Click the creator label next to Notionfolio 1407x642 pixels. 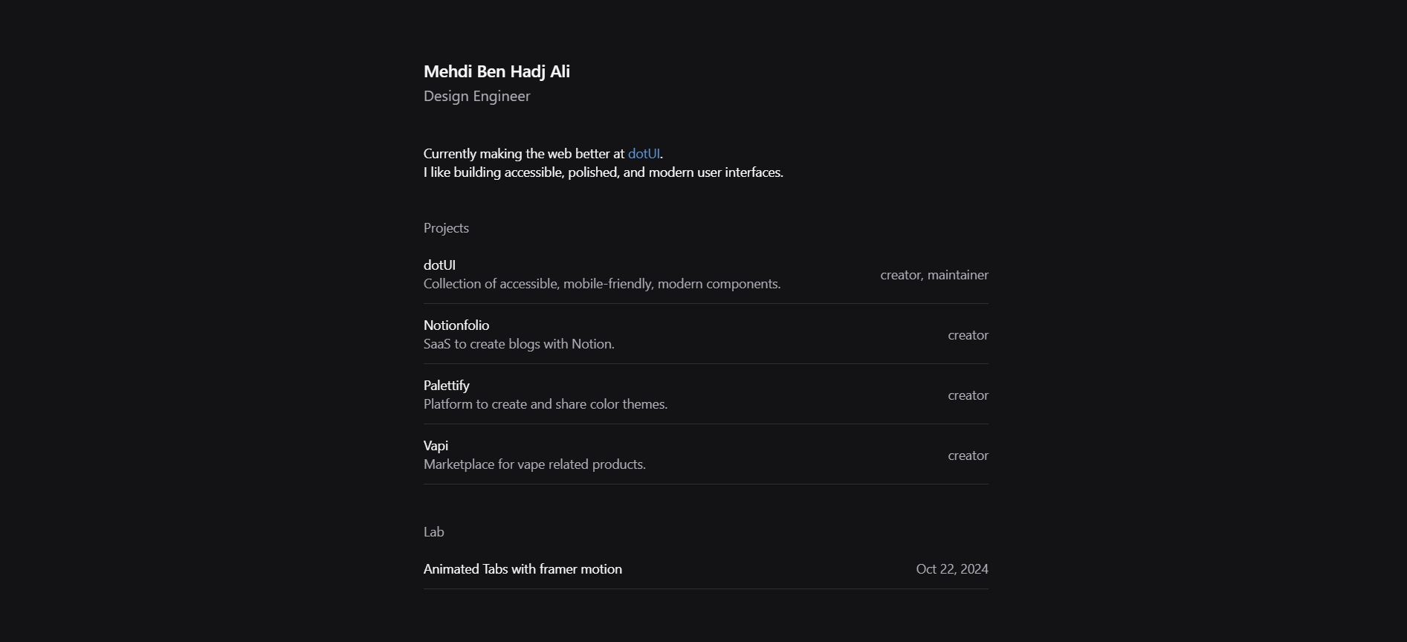tap(968, 335)
